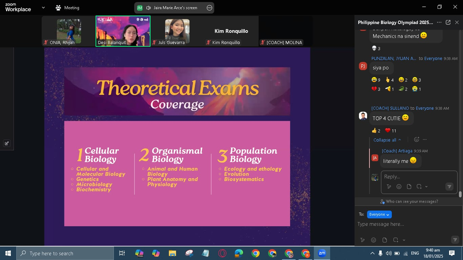Click [COACH] SULLANO sender name
The width and height of the screenshot is (463, 260).
click(x=390, y=108)
